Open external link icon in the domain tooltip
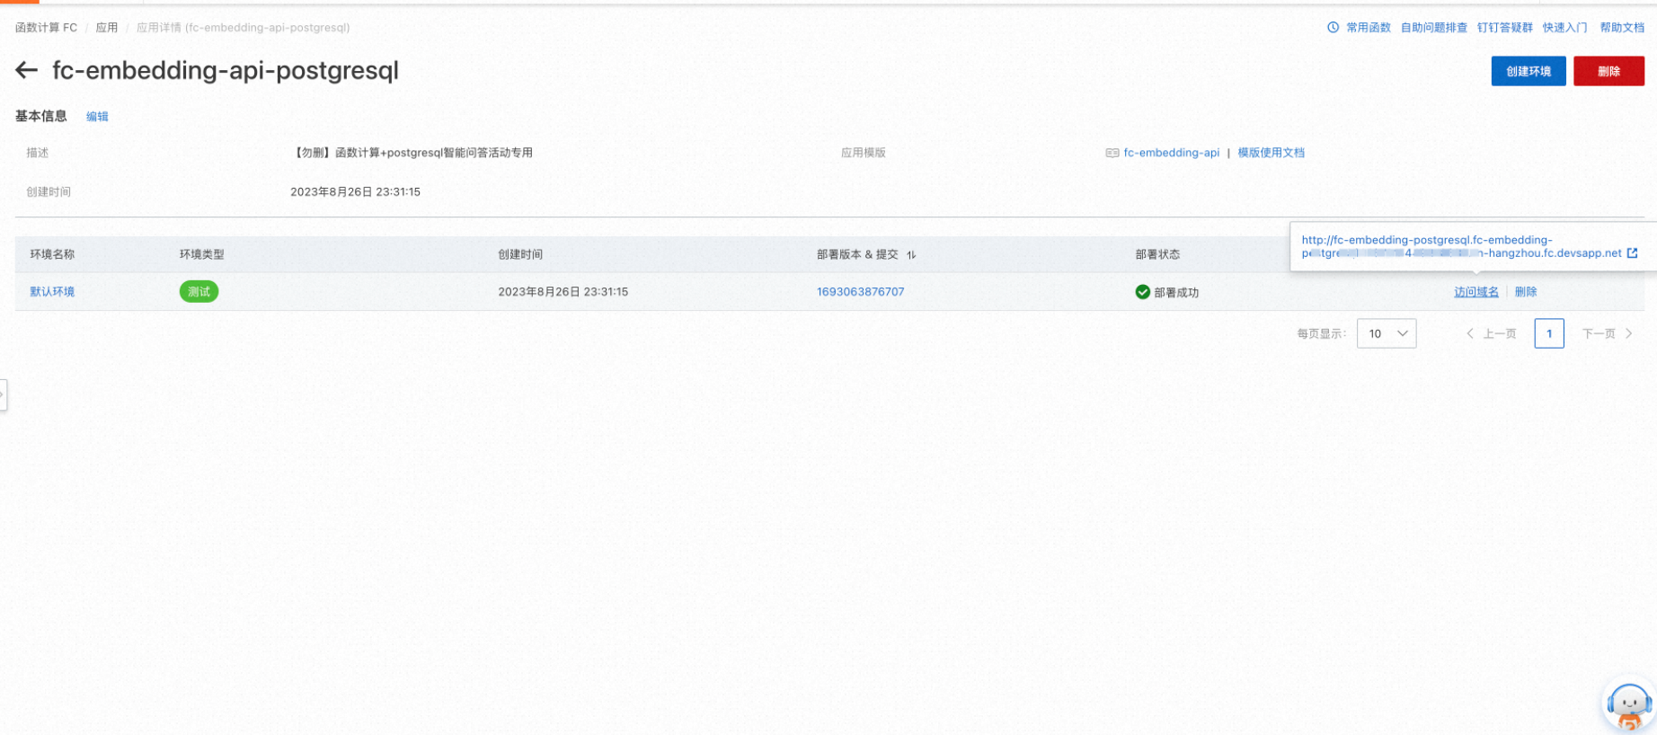Viewport: 1657px width, 735px height. point(1632,253)
